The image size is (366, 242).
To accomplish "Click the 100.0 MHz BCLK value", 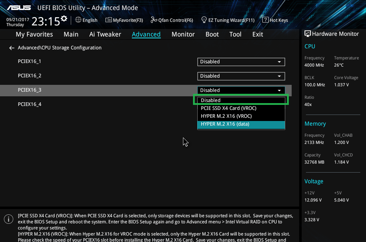I will 315,85.
